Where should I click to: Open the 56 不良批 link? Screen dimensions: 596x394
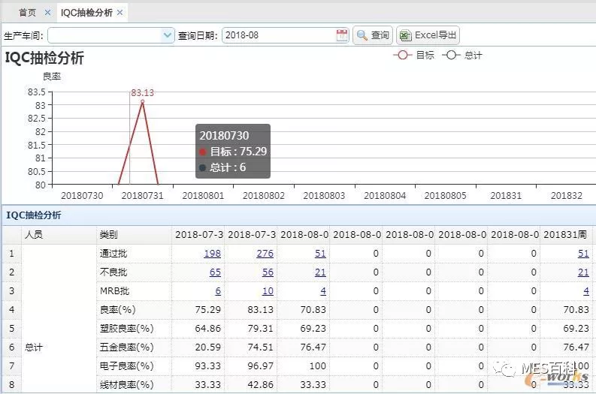[x=268, y=272]
